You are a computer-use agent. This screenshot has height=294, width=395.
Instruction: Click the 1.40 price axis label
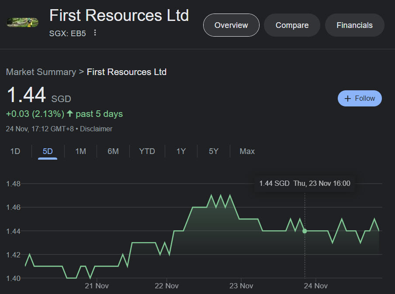tap(14, 278)
